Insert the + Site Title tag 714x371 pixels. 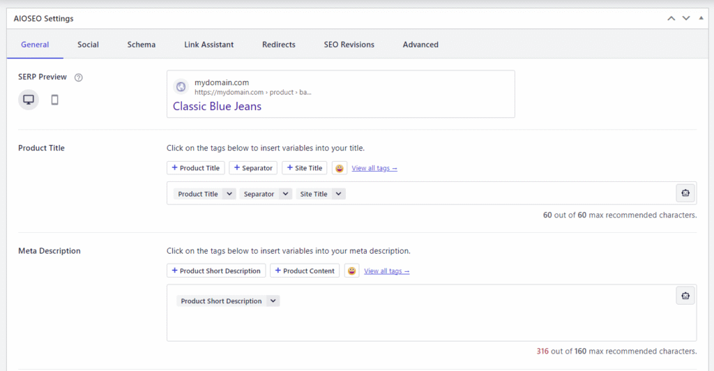pyautogui.click(x=304, y=168)
